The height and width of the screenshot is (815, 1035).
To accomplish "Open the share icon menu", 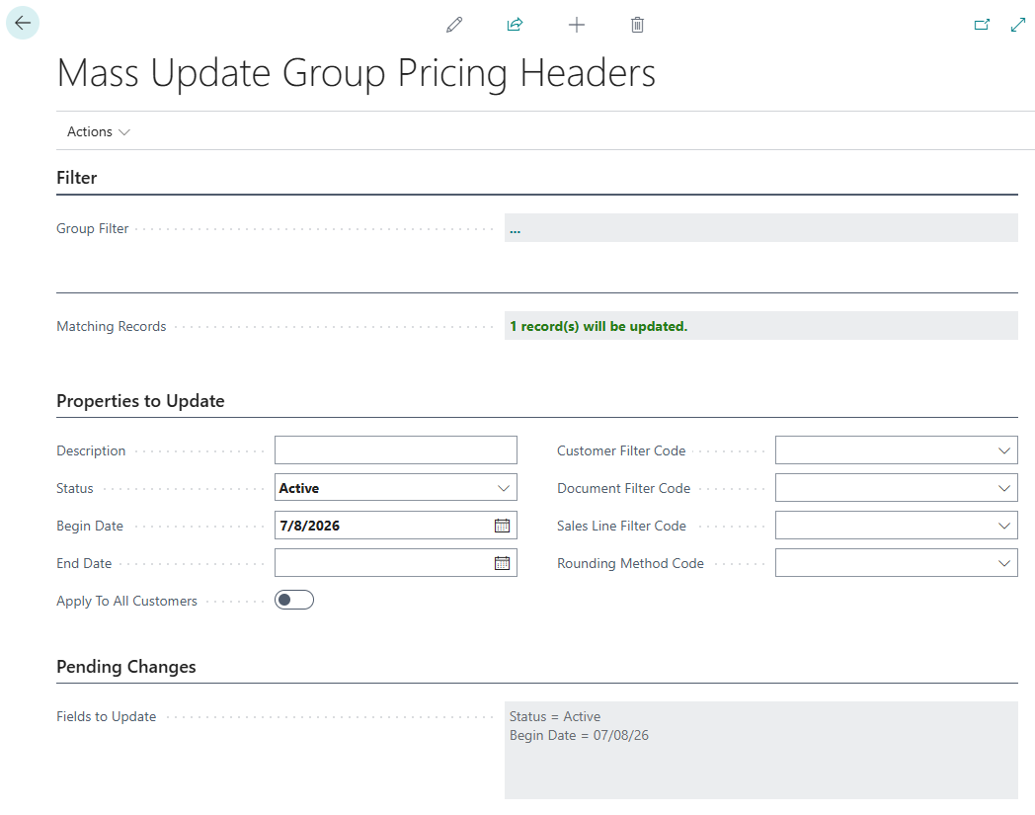I will point(515,25).
